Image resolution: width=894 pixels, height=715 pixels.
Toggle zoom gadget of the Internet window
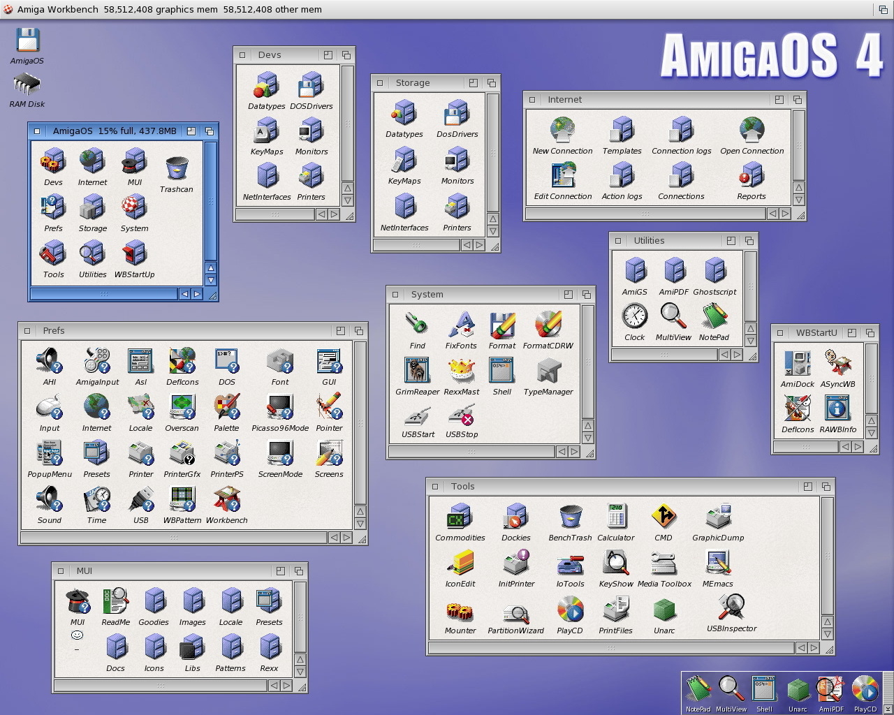(779, 100)
